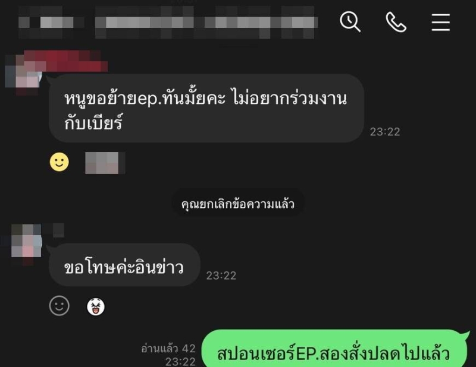Tap the laughing face reaction sticker

pyautogui.click(x=96, y=306)
